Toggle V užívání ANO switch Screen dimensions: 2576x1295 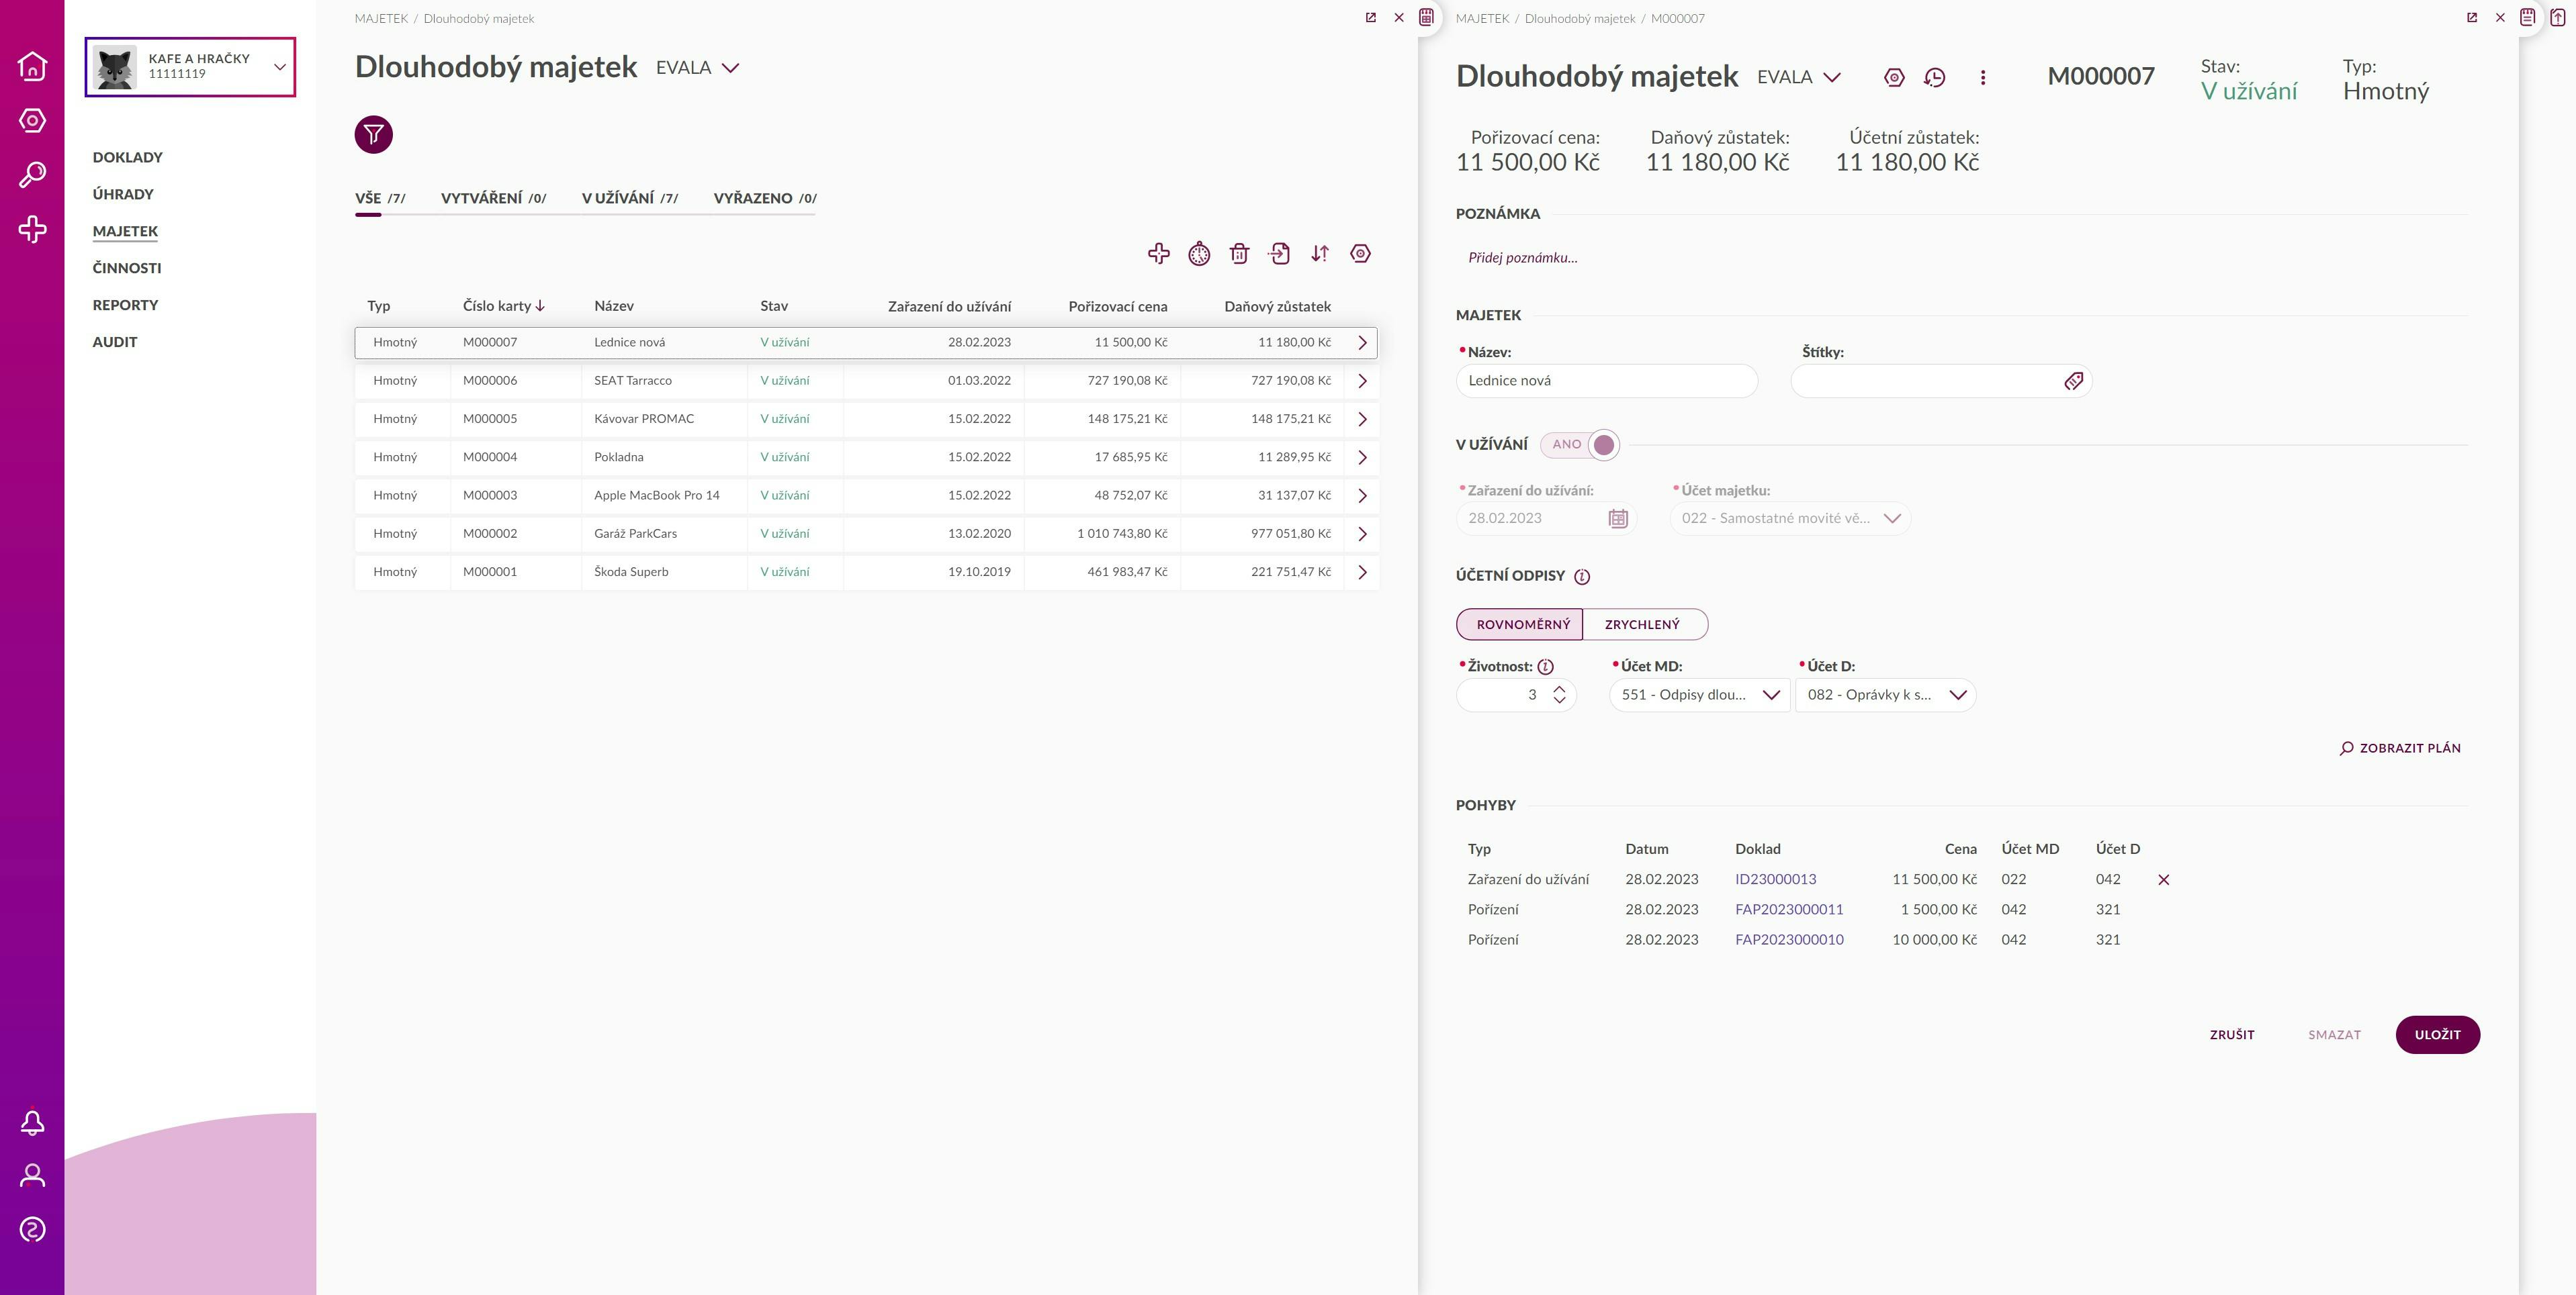point(1580,444)
